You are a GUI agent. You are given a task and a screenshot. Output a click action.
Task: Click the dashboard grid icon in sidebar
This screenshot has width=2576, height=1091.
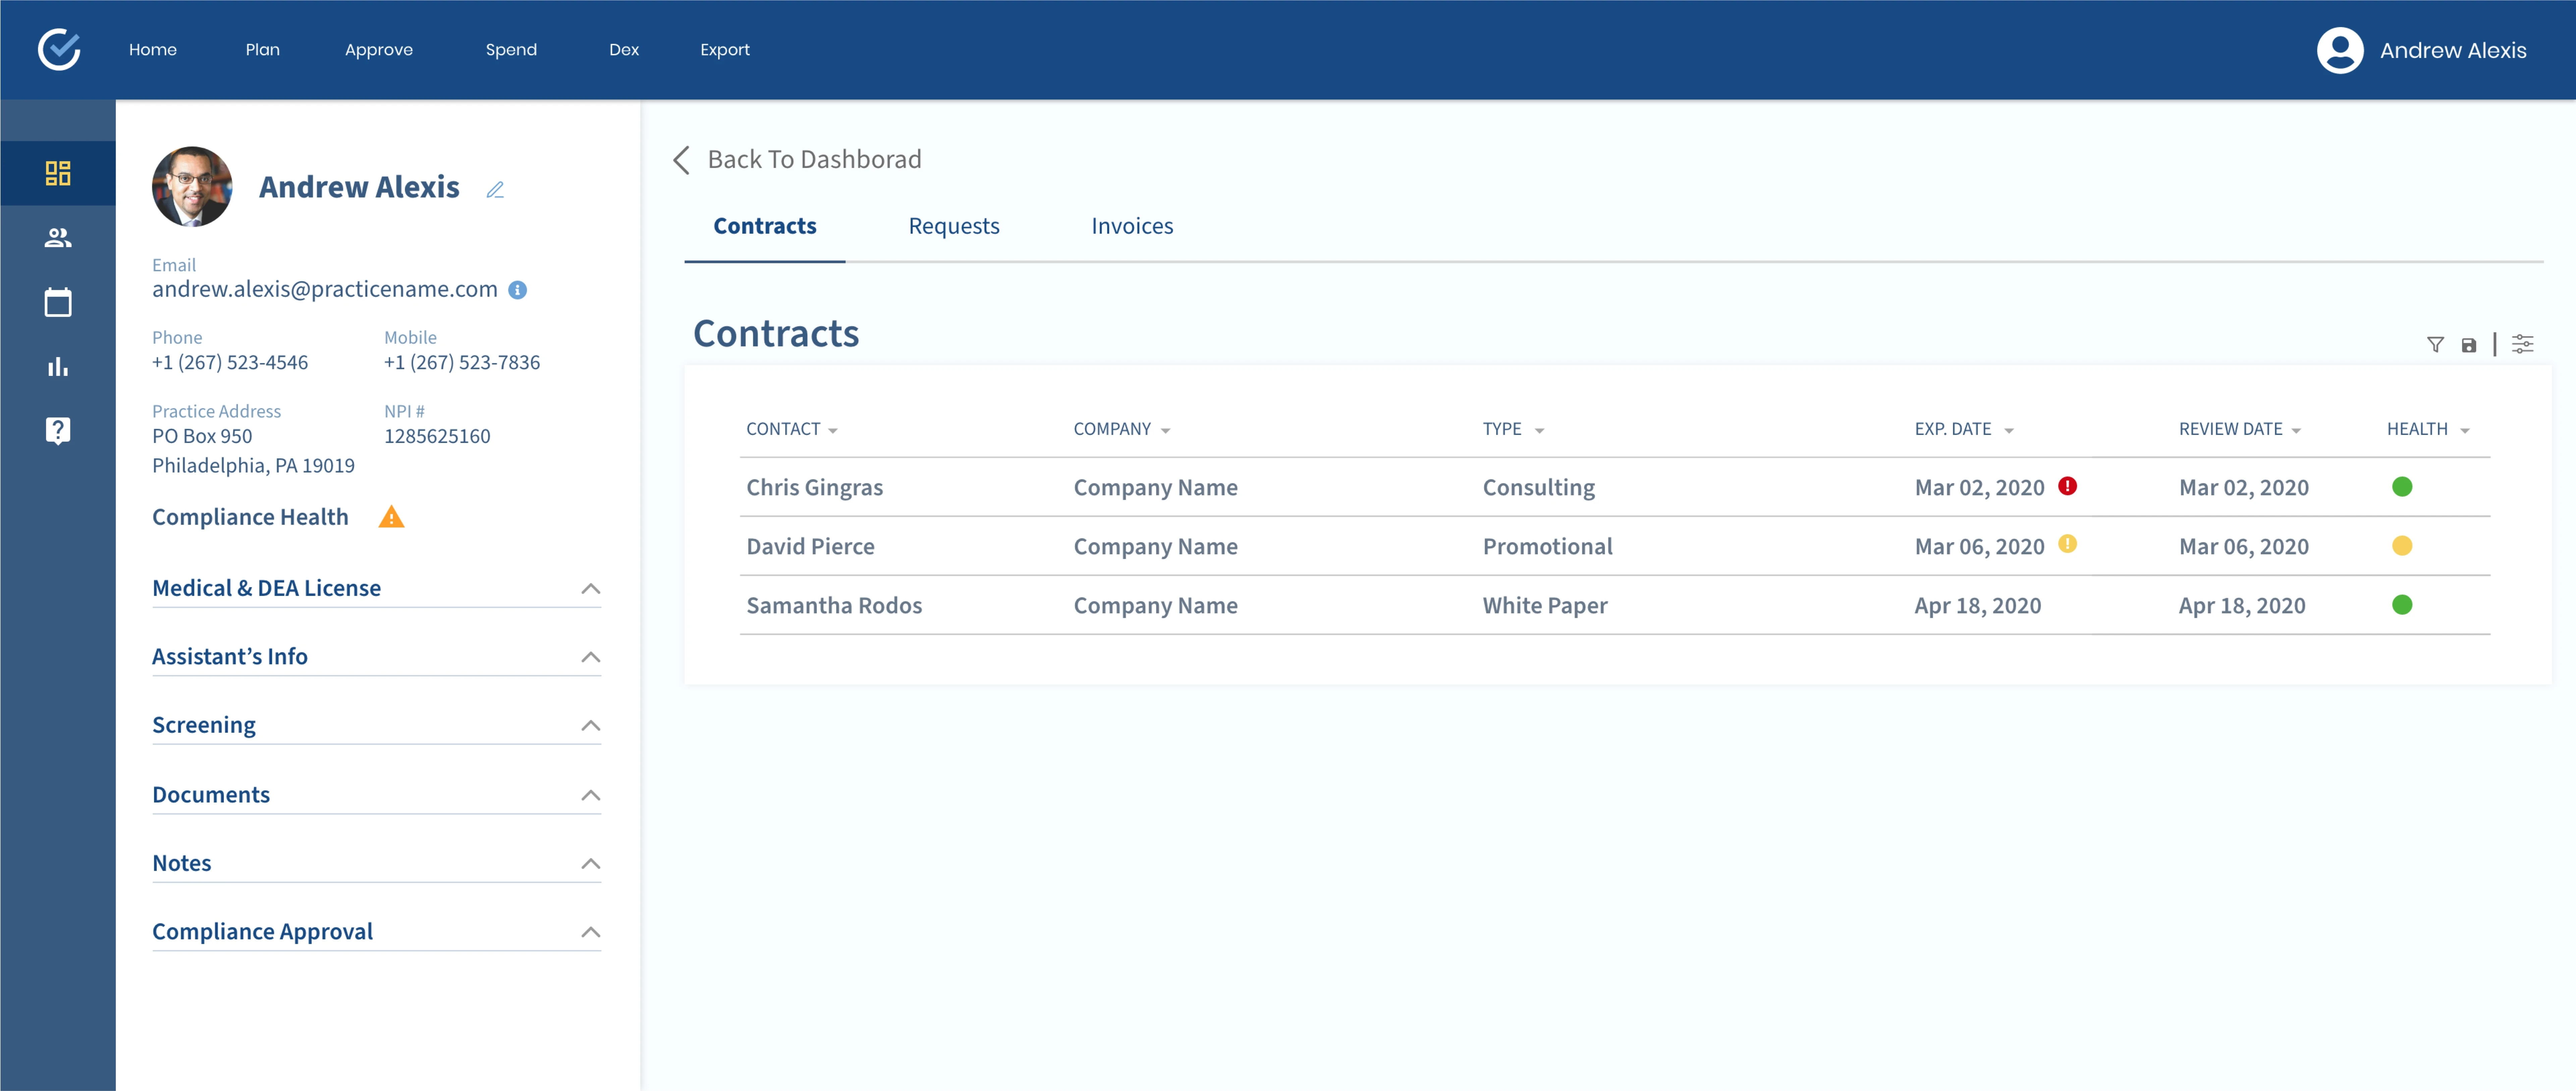[x=58, y=173]
